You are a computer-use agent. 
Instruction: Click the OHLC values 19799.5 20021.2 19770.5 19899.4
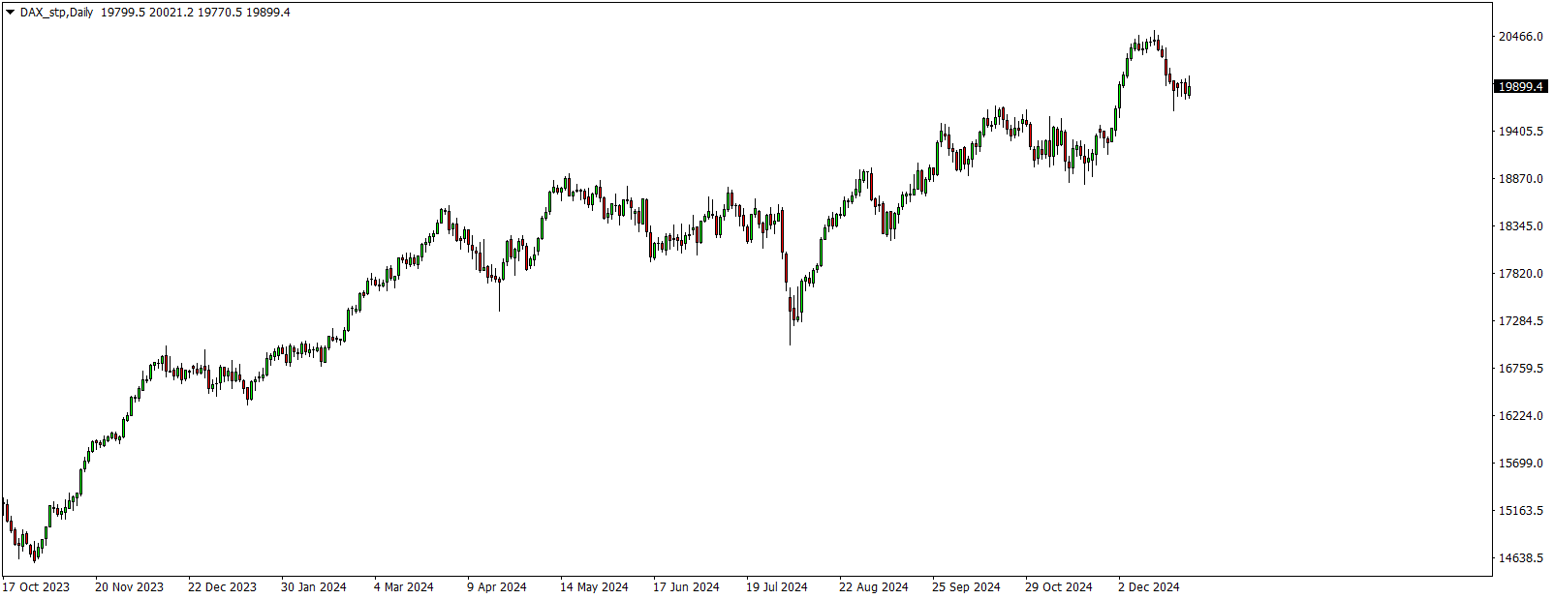[x=196, y=13]
